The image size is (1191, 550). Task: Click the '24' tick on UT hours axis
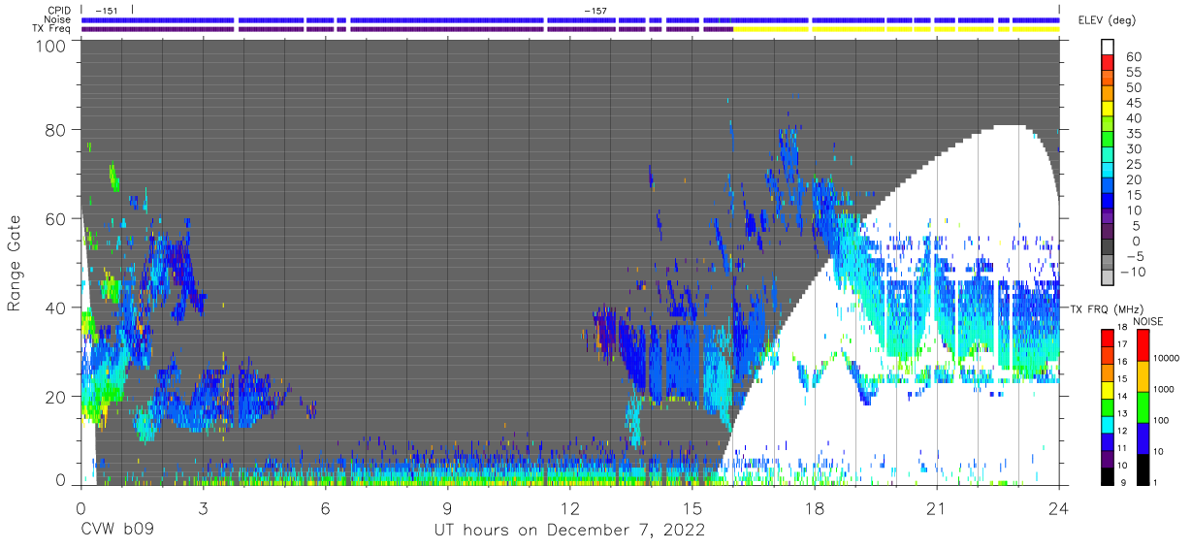(1059, 508)
